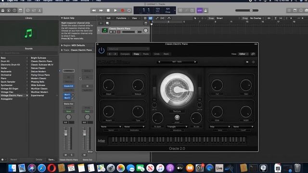Toggle the Cycle button in transport
This screenshot has width=308, height=173.
[x=129, y=11]
